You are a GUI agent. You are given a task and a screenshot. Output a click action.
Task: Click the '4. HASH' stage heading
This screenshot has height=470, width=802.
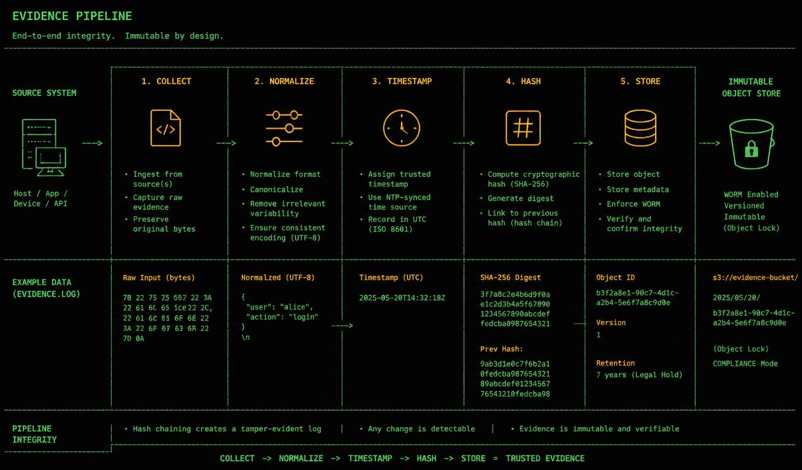(523, 81)
